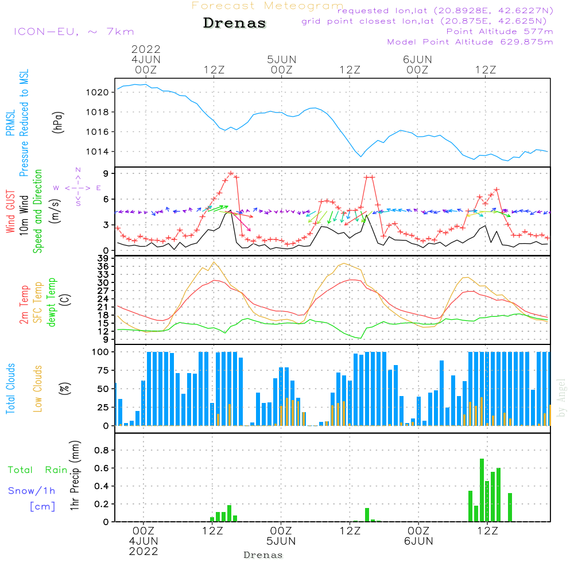Select the 'requested lon,lat (20.8928E, 42.6227N)' line
The width and height of the screenshot is (574, 574).
point(445,10)
